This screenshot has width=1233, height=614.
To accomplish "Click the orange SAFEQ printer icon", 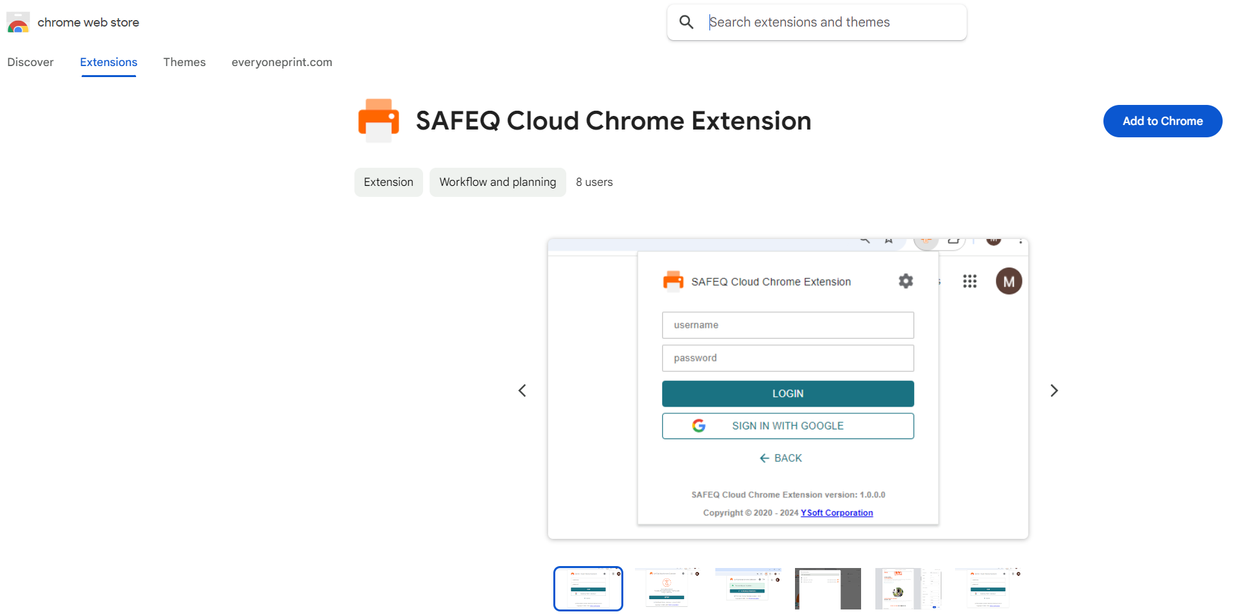I will [x=378, y=120].
